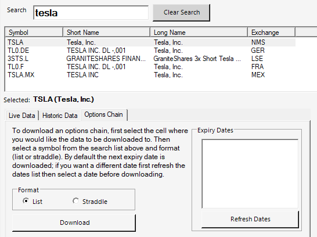This screenshot has height=237, width=317.
Task: Click the GraniteShares 3x Short Tesla long name
Action: [197, 59]
